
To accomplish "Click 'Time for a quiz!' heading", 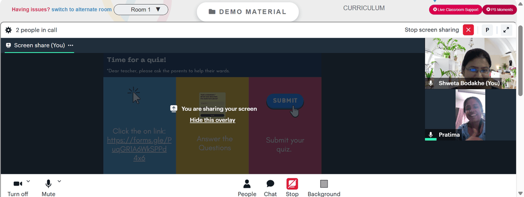I will (x=136, y=60).
